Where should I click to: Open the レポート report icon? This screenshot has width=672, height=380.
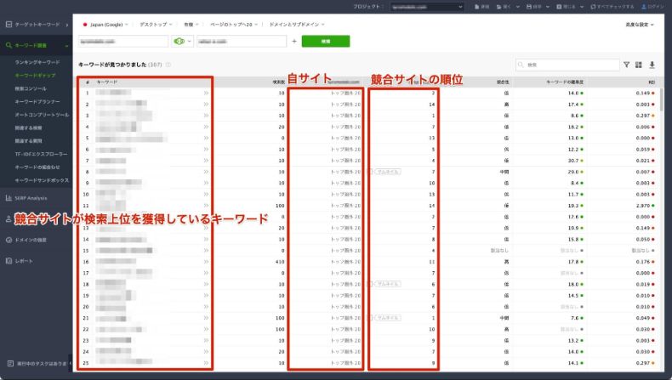(x=9, y=261)
